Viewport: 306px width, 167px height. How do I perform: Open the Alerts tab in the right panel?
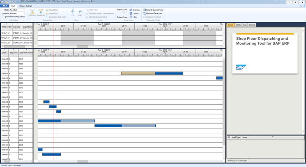tap(238, 25)
